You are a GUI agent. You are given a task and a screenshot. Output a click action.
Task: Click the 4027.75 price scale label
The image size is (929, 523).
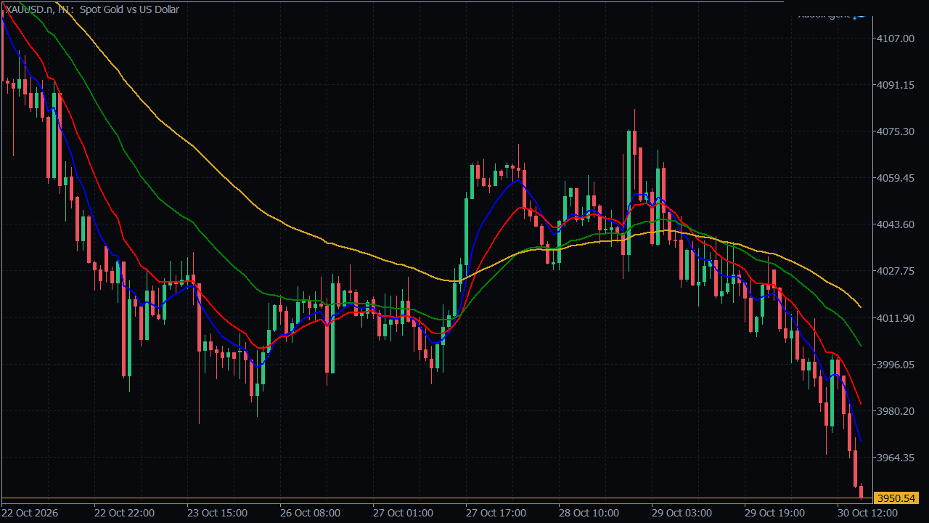(x=896, y=271)
